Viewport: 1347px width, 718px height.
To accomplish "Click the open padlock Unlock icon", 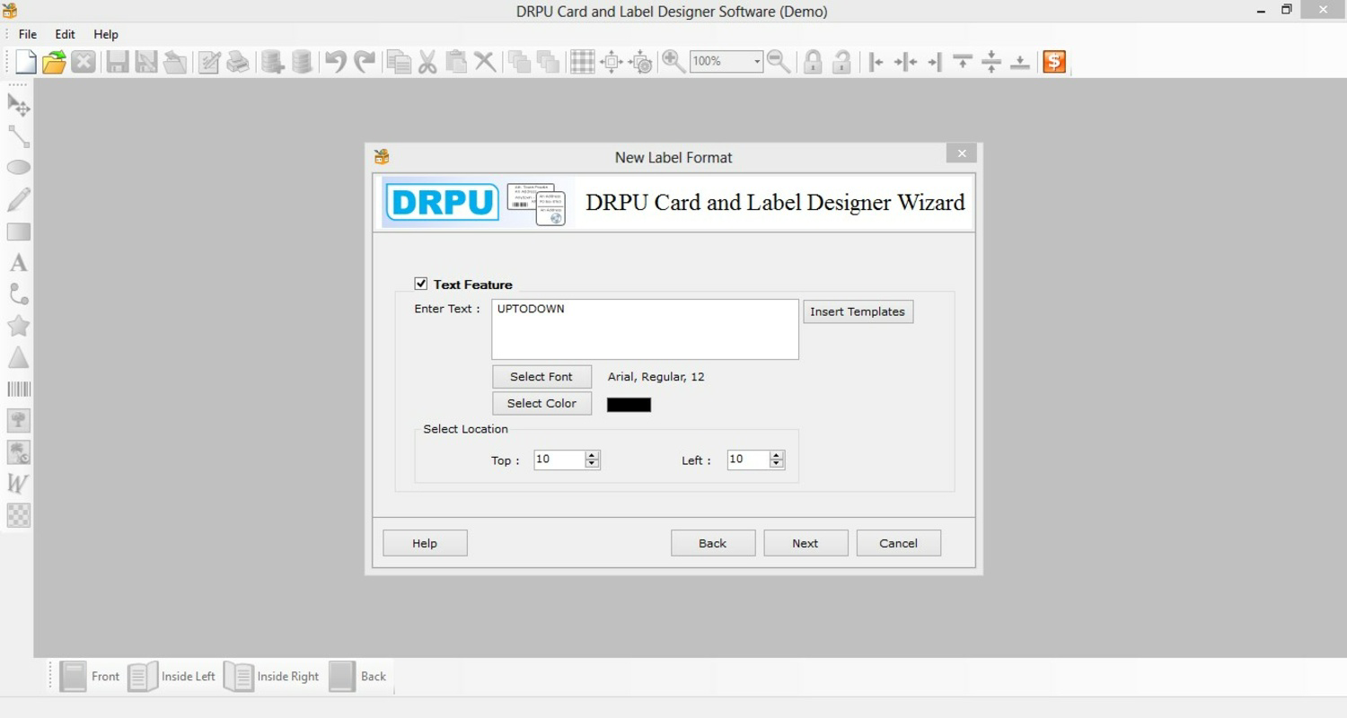I will click(841, 61).
